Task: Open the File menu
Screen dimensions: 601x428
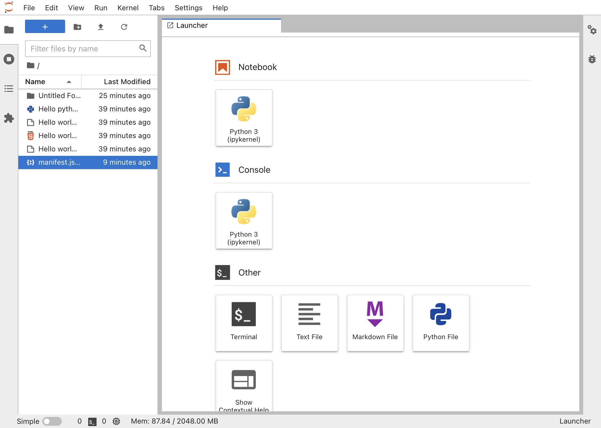Action: [x=29, y=8]
